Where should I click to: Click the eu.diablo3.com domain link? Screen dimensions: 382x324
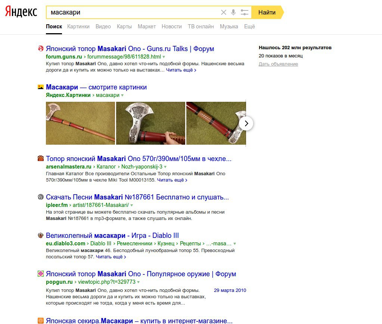tap(66, 243)
